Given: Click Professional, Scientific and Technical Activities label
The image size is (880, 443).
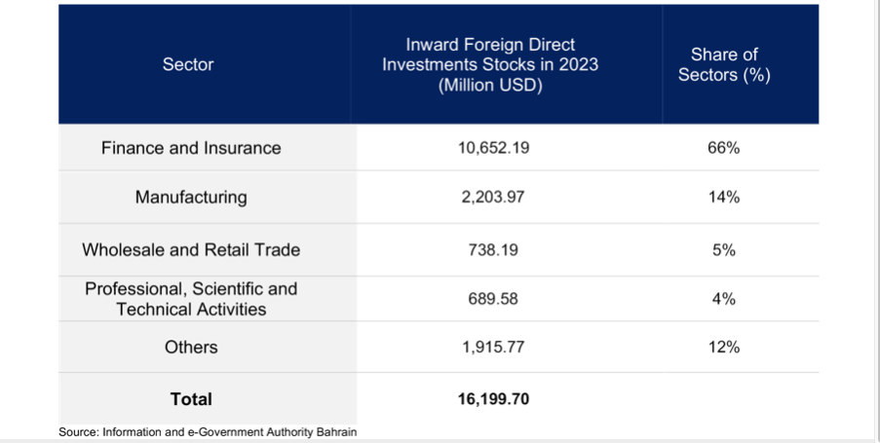Looking at the screenshot, I should point(191,299).
